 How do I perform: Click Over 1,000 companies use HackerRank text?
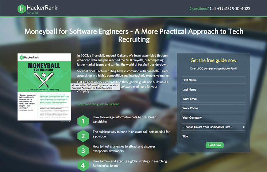click(213, 68)
